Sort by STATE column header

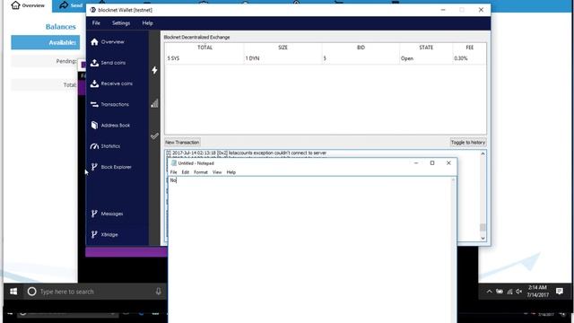tap(426, 48)
